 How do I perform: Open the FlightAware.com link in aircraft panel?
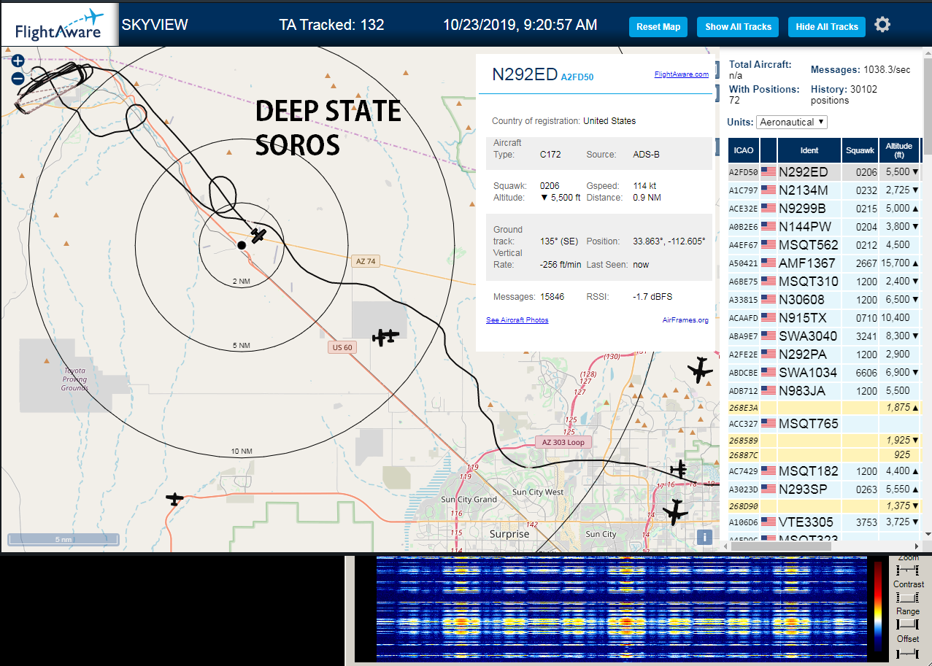pyautogui.click(x=682, y=74)
